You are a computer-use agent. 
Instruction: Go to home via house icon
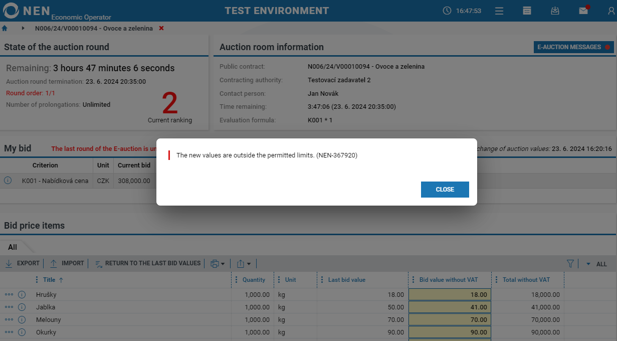[5, 29]
